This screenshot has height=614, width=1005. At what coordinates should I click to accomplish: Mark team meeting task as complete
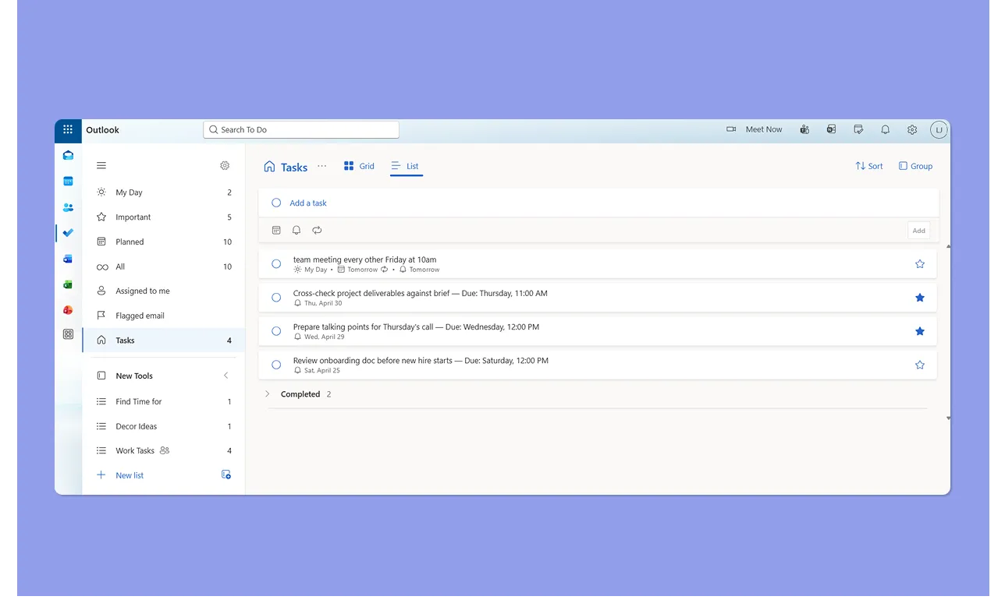276,264
